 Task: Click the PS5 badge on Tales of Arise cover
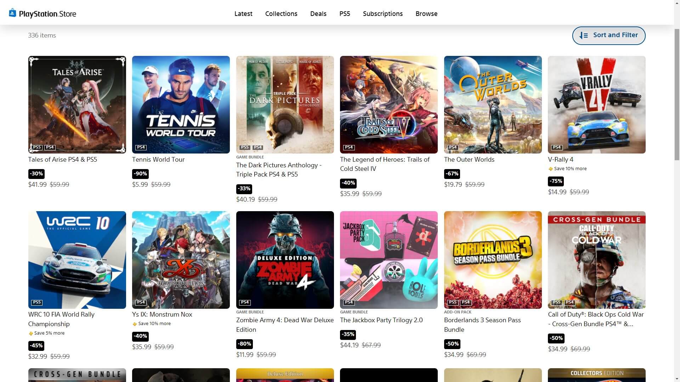[37, 147]
